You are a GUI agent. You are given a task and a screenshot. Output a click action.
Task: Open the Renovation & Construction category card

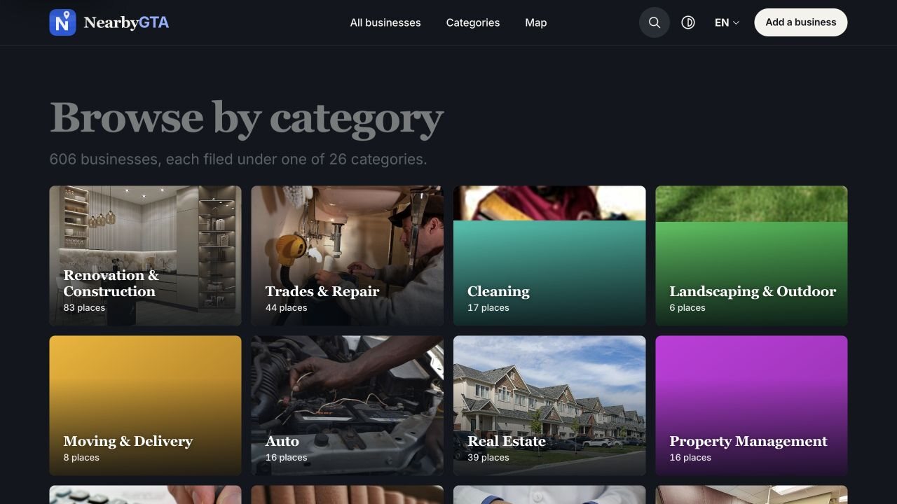click(x=146, y=255)
